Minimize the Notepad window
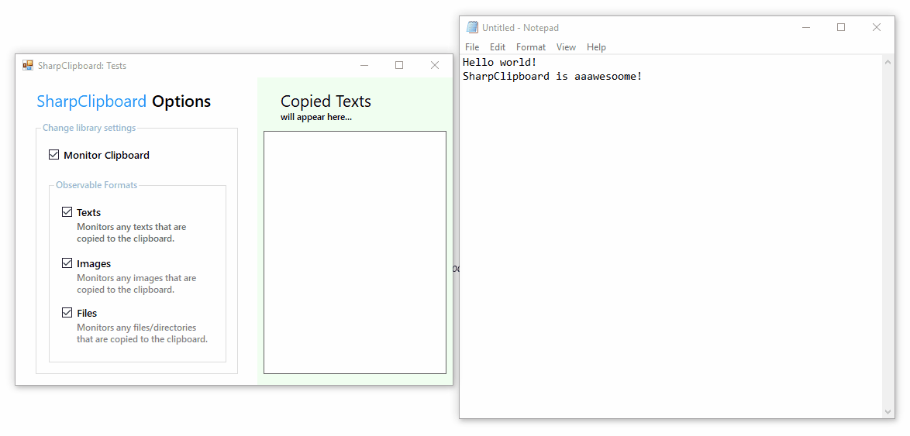This screenshot has height=436, width=910. pyautogui.click(x=806, y=28)
